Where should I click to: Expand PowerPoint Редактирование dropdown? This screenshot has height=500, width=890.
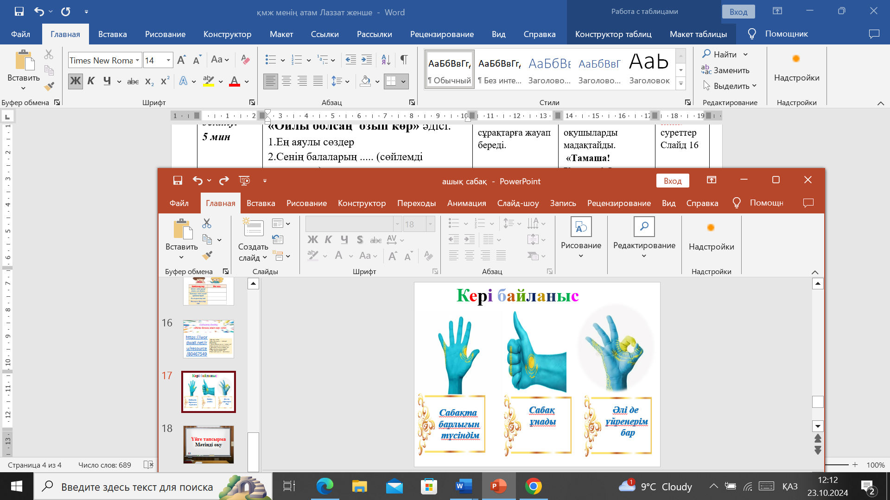[644, 256]
